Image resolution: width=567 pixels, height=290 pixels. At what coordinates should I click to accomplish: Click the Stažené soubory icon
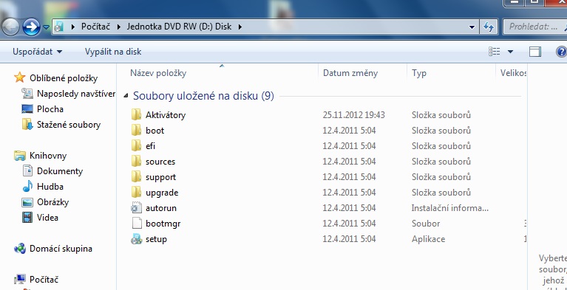click(27, 125)
